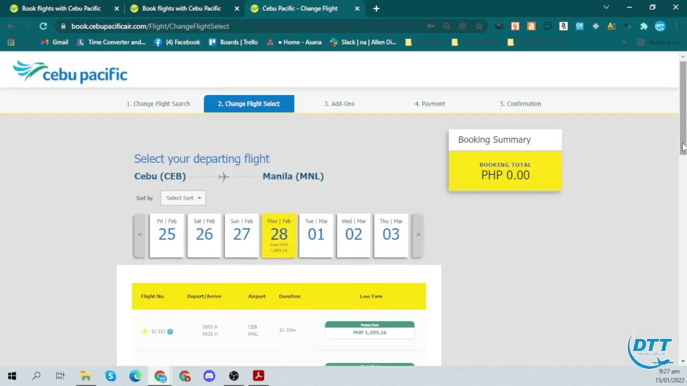The width and height of the screenshot is (687, 386).
Task: Open Windows taskbar search
Action: pyautogui.click(x=36, y=376)
